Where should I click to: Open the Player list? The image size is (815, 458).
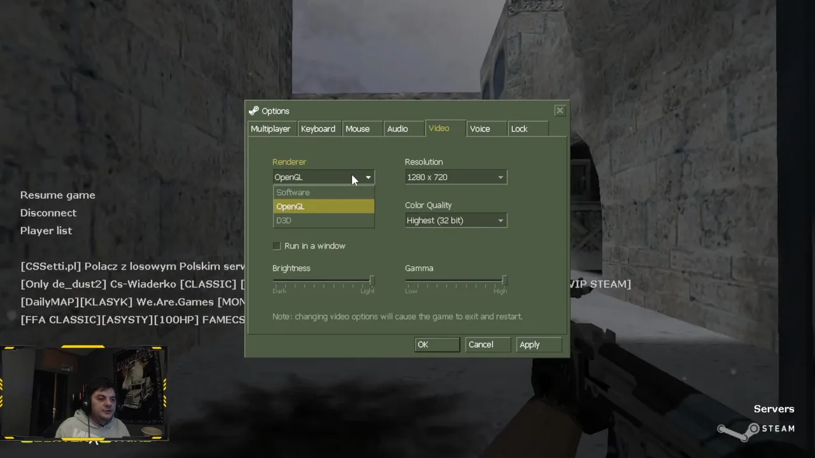click(46, 231)
